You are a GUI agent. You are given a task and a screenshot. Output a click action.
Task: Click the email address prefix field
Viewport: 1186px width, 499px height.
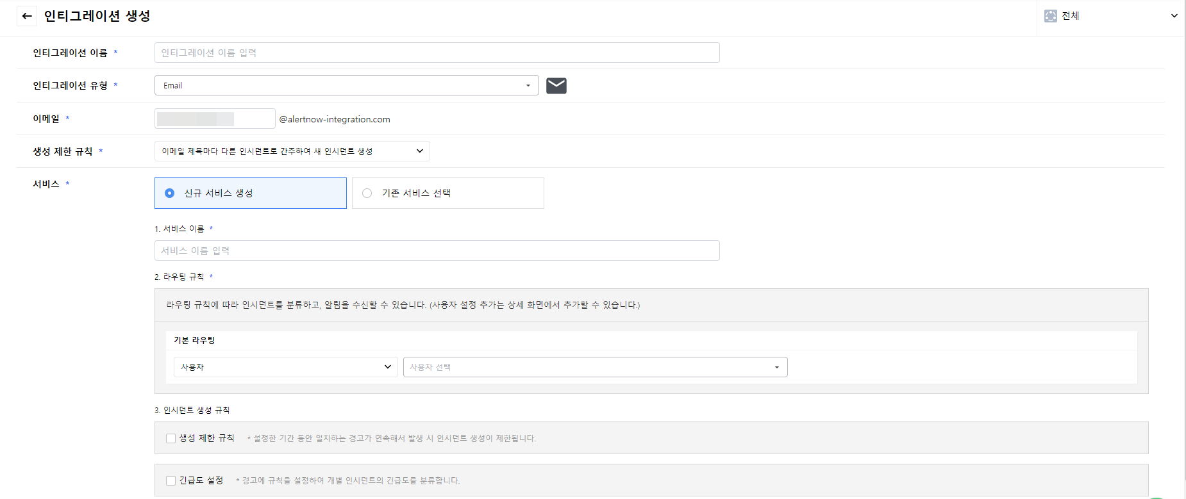(x=215, y=119)
